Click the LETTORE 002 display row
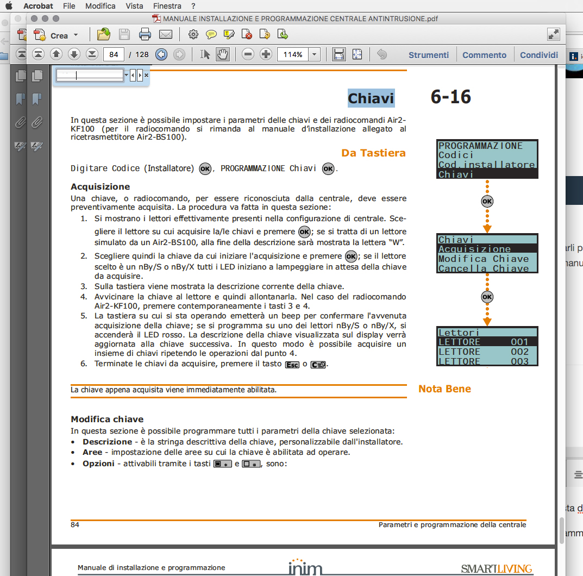The height and width of the screenshot is (576, 583). [x=487, y=352]
